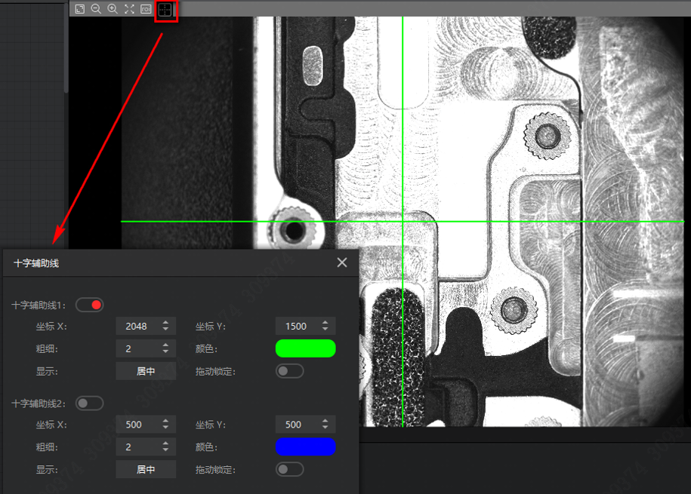Select the ROI tool icon
The height and width of the screenshot is (494, 691).
[146, 9]
